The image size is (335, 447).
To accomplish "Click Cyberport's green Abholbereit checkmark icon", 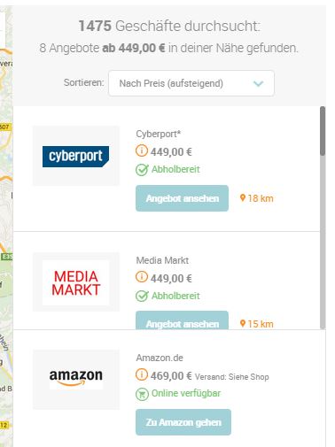I will 142,170.
